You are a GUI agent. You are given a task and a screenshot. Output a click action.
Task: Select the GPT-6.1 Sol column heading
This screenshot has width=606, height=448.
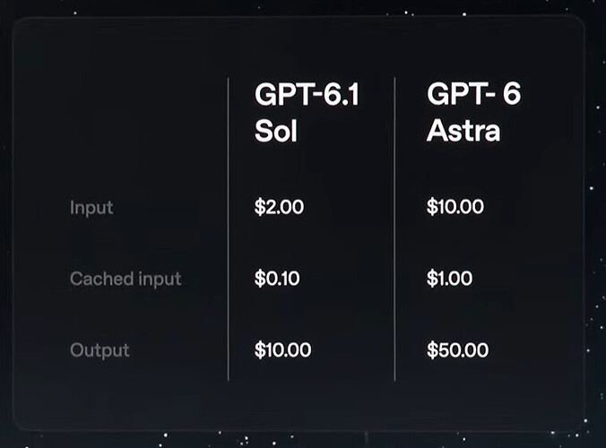(x=307, y=113)
